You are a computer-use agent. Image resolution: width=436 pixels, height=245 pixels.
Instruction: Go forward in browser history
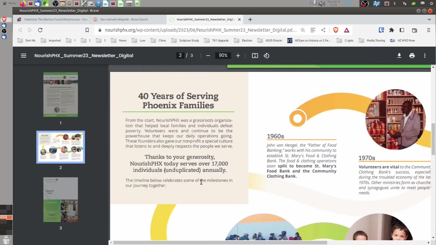30,30
